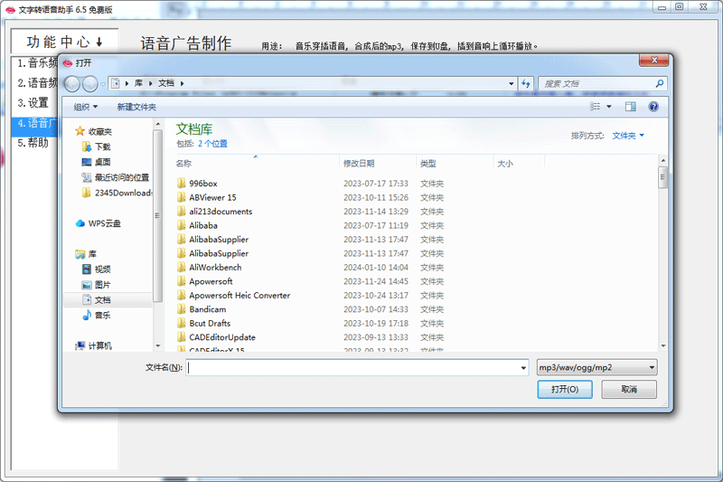Open the 2 个位置 link
Image resolution: width=723 pixels, height=482 pixels.
[212, 144]
